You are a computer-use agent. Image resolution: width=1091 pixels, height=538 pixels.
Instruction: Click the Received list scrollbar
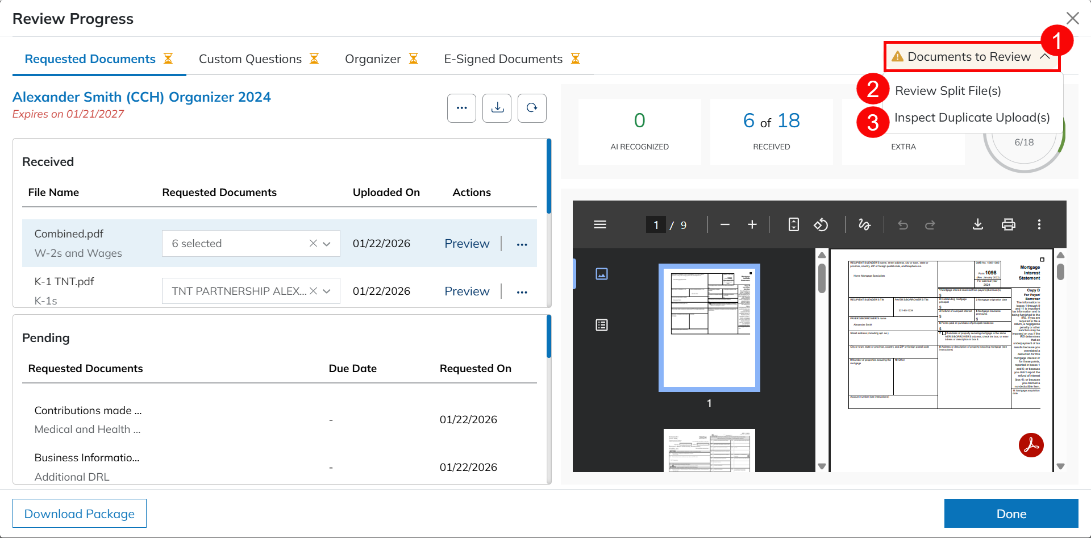549,176
